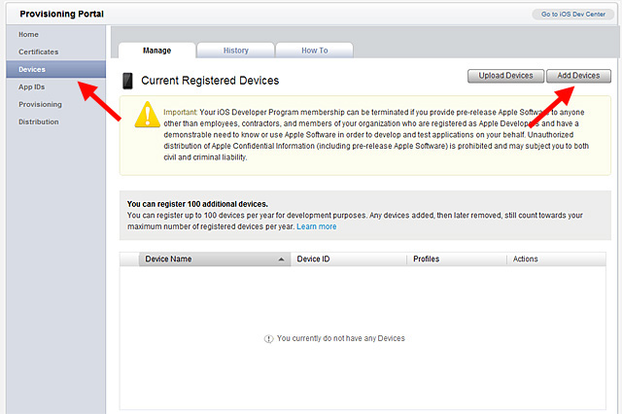
Task: Open Distribution in the sidebar
Action: tap(39, 121)
